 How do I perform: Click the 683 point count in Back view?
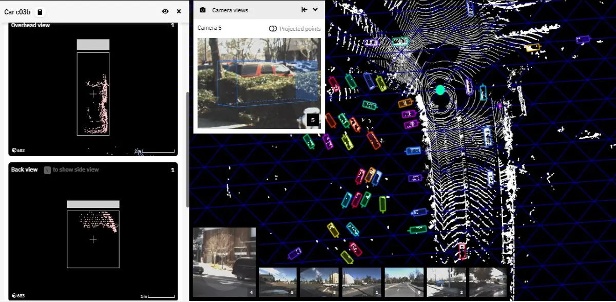(x=18, y=296)
